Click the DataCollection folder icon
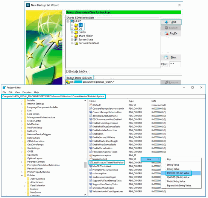The width and height of the screenshot is (208, 198). [28, 186]
